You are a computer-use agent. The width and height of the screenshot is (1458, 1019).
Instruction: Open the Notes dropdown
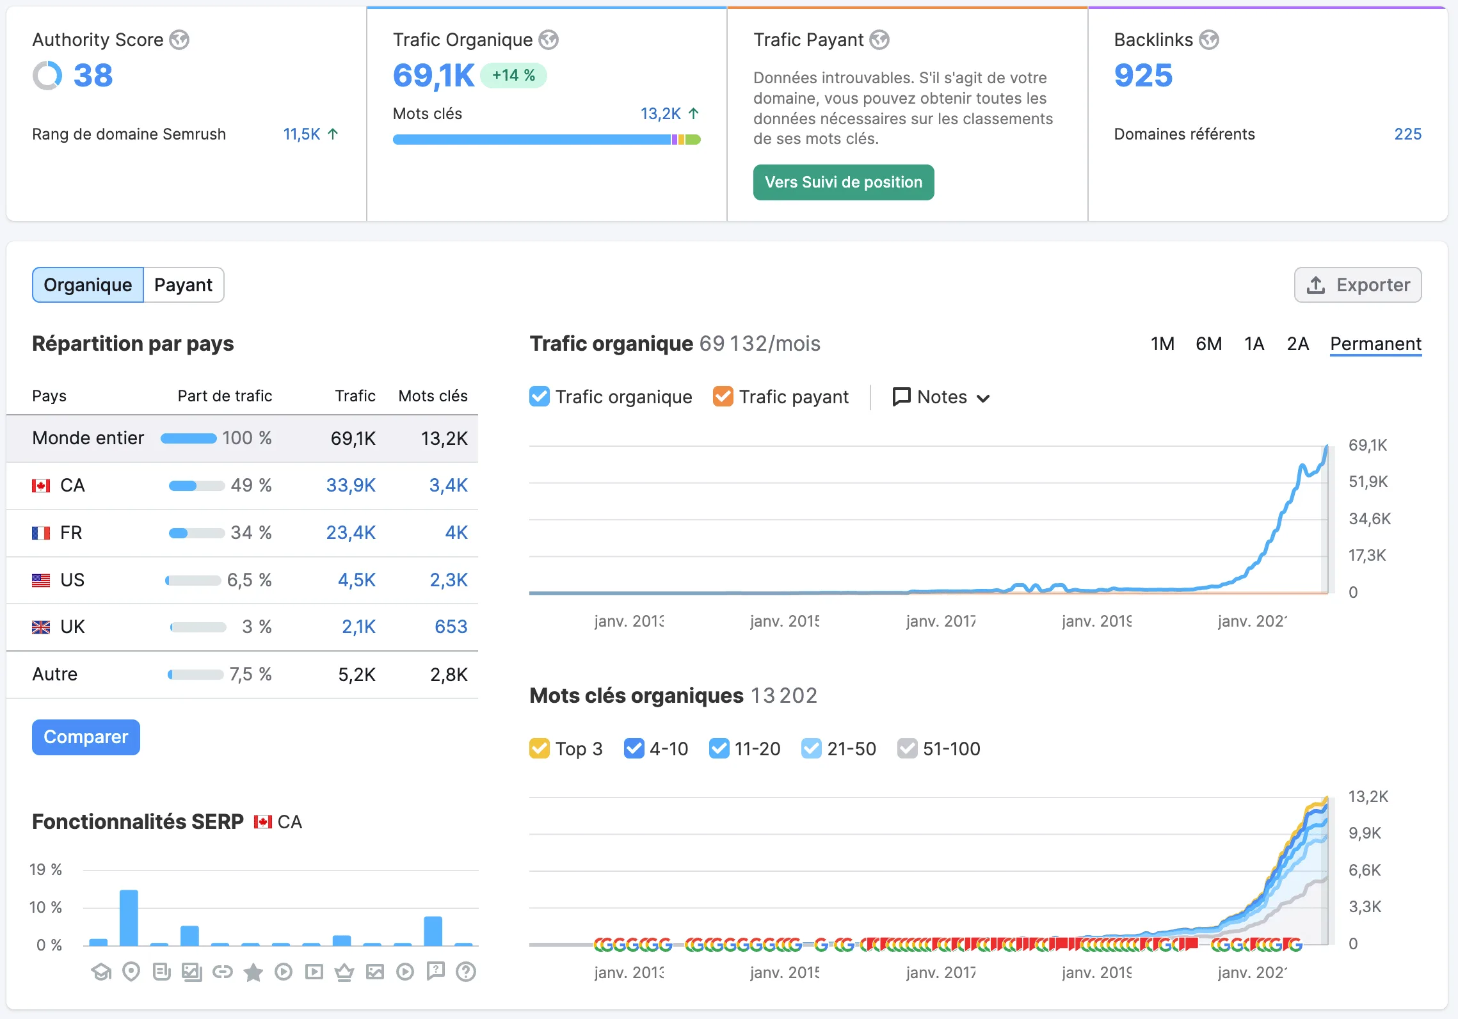click(941, 397)
